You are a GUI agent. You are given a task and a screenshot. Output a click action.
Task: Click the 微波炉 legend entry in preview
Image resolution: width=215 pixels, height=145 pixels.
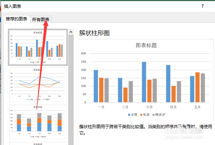coord(159,115)
